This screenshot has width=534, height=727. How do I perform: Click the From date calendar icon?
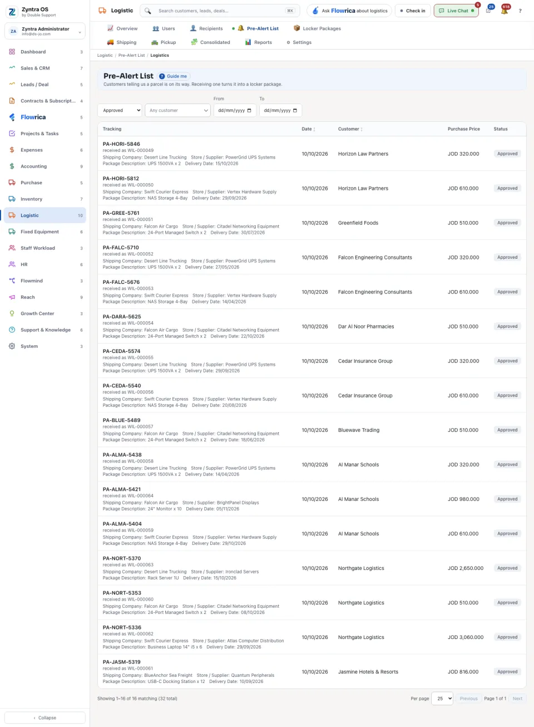pyautogui.click(x=249, y=110)
